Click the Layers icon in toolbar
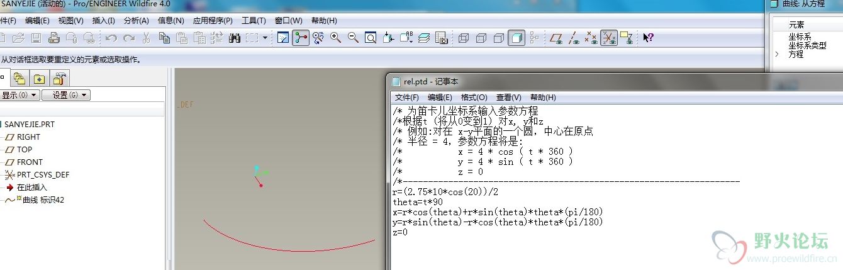Image resolution: width=843 pixels, height=270 pixels. click(x=424, y=38)
